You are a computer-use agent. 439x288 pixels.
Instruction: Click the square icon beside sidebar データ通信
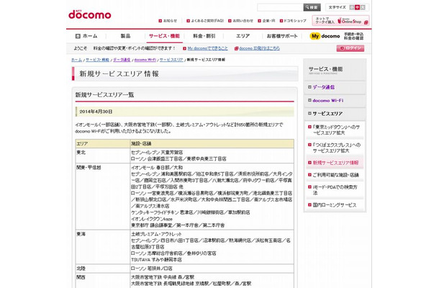(x=309, y=87)
